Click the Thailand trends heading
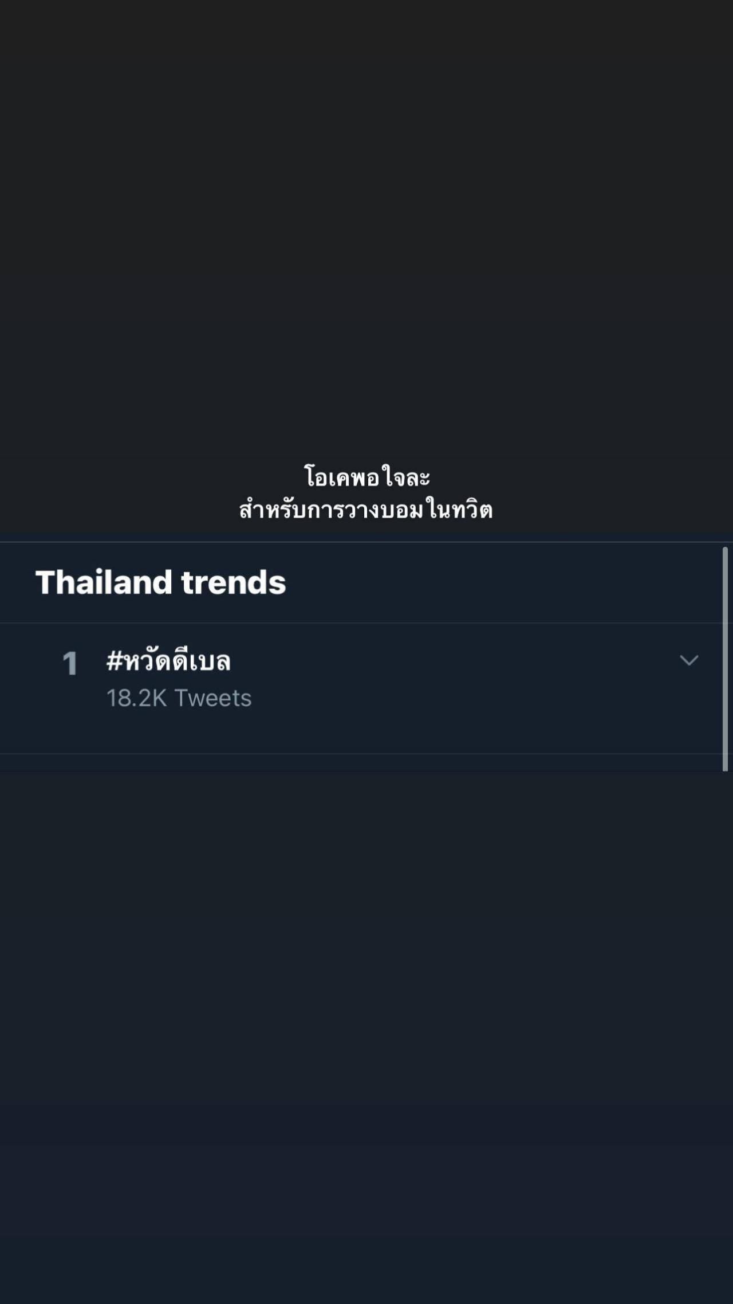The image size is (733, 1304). [x=160, y=582]
